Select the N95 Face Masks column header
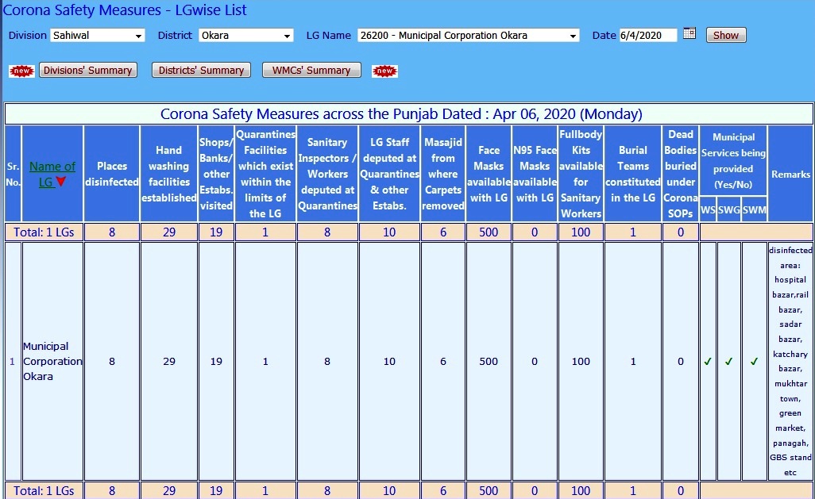The height and width of the screenshot is (499, 815). click(535, 174)
